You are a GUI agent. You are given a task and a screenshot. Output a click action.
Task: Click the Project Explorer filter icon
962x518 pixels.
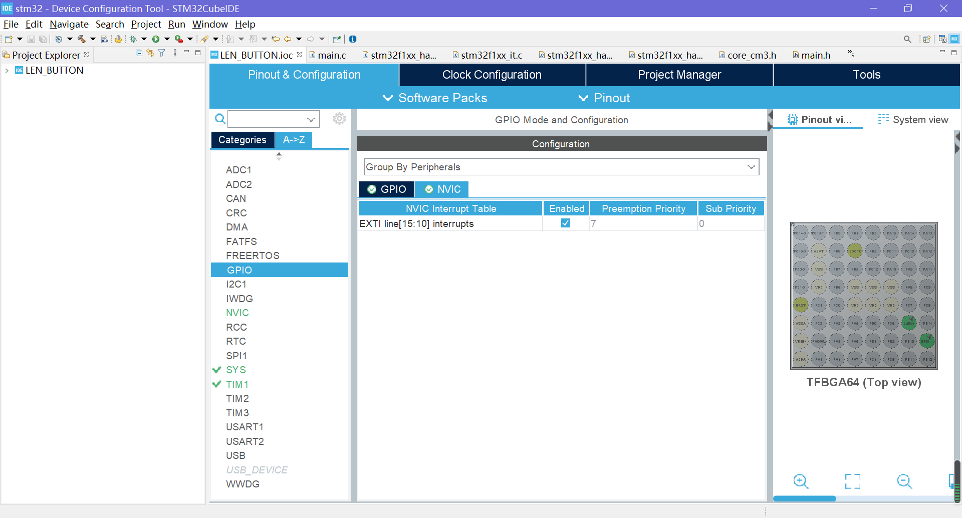click(x=162, y=53)
